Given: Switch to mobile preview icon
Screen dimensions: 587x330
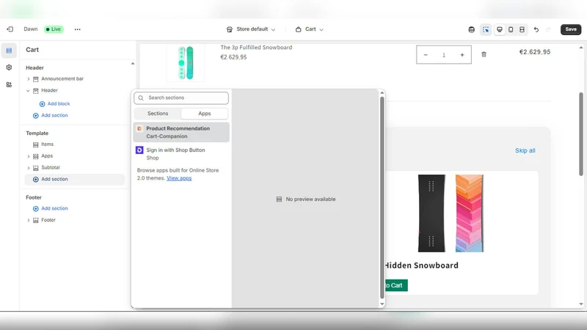Looking at the screenshot, I should (x=511, y=29).
